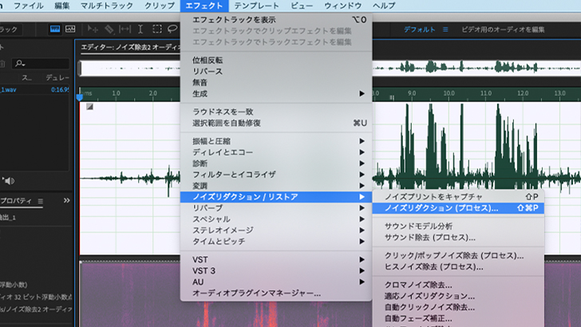581x327 pixels.
Task: Choose 自動フェーズ補正...
Action: click(x=458, y=318)
